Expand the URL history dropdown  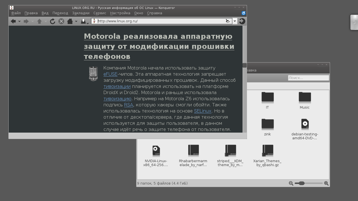pyautogui.click(x=235, y=21)
